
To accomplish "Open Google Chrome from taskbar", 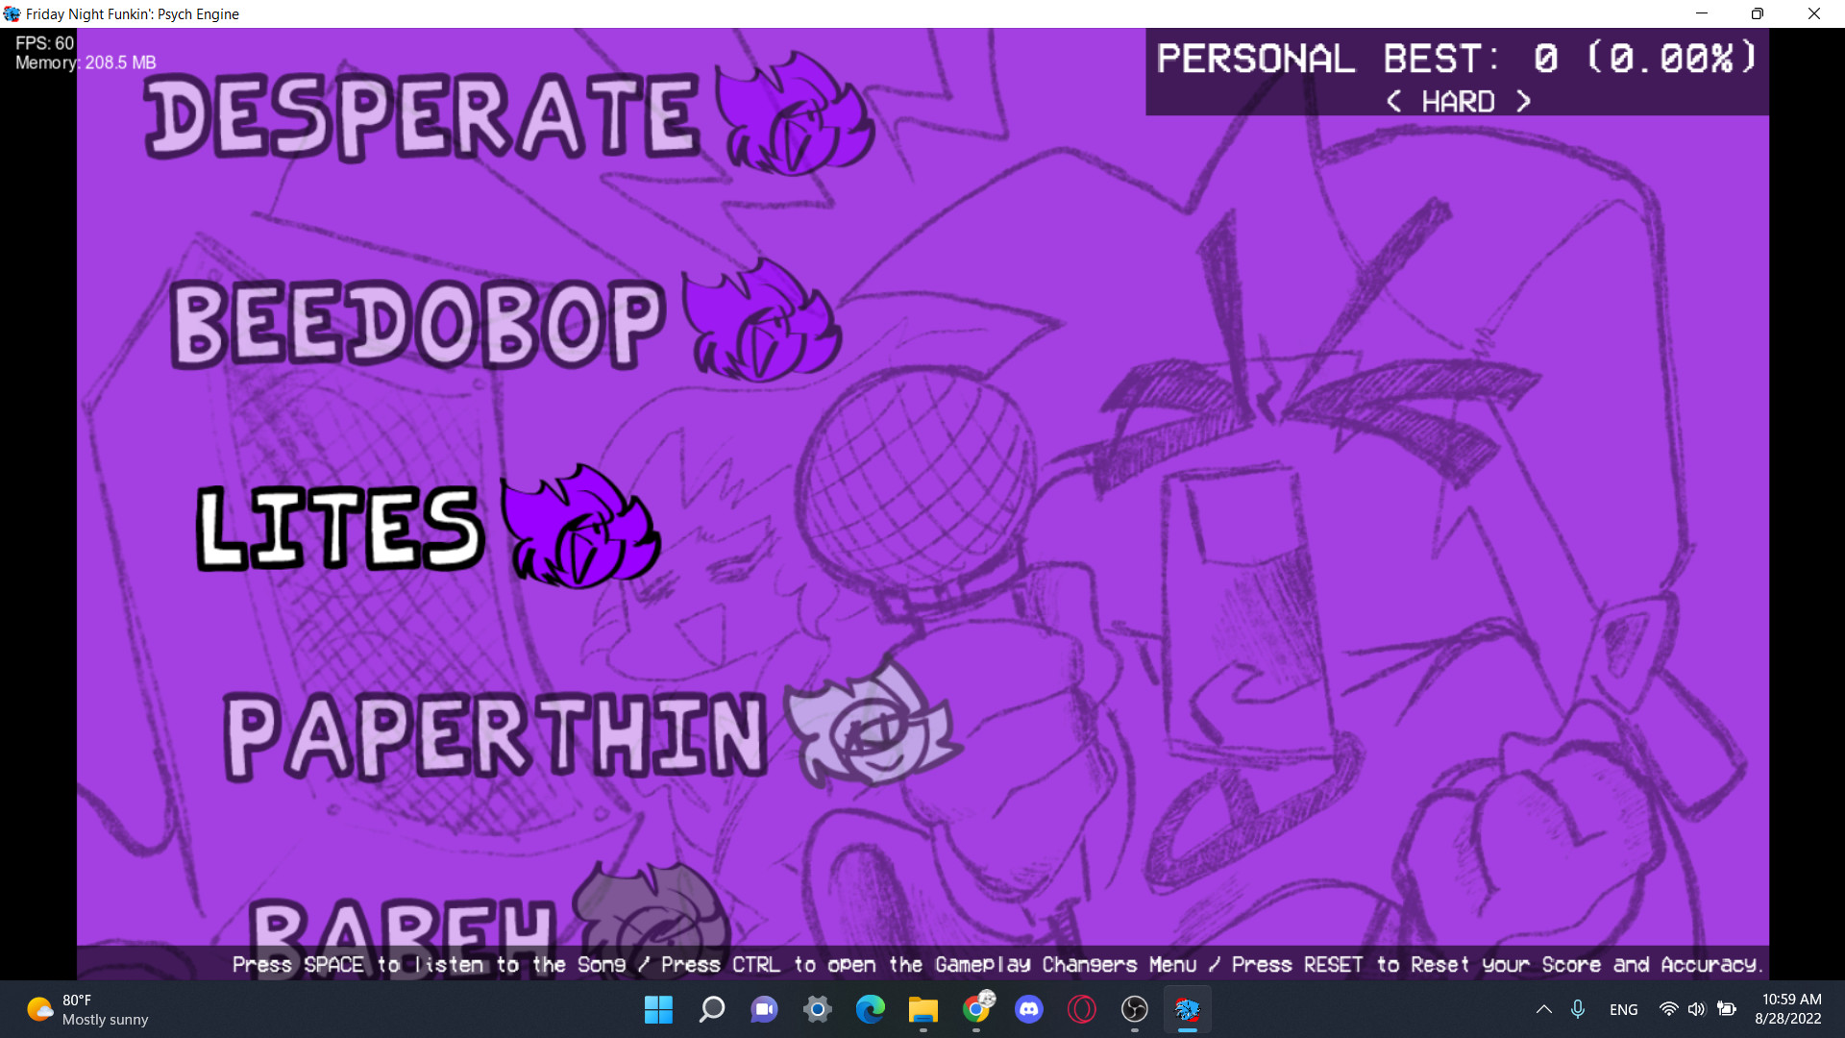I will point(976,1009).
